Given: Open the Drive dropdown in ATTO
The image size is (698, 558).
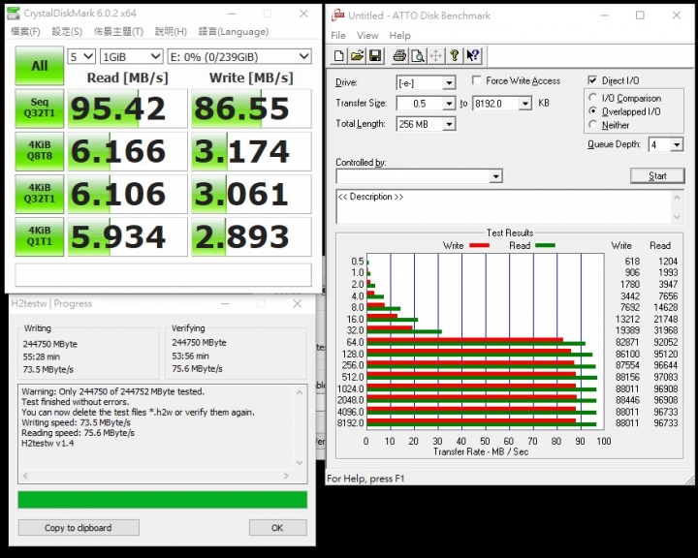Looking at the screenshot, I should [x=449, y=82].
